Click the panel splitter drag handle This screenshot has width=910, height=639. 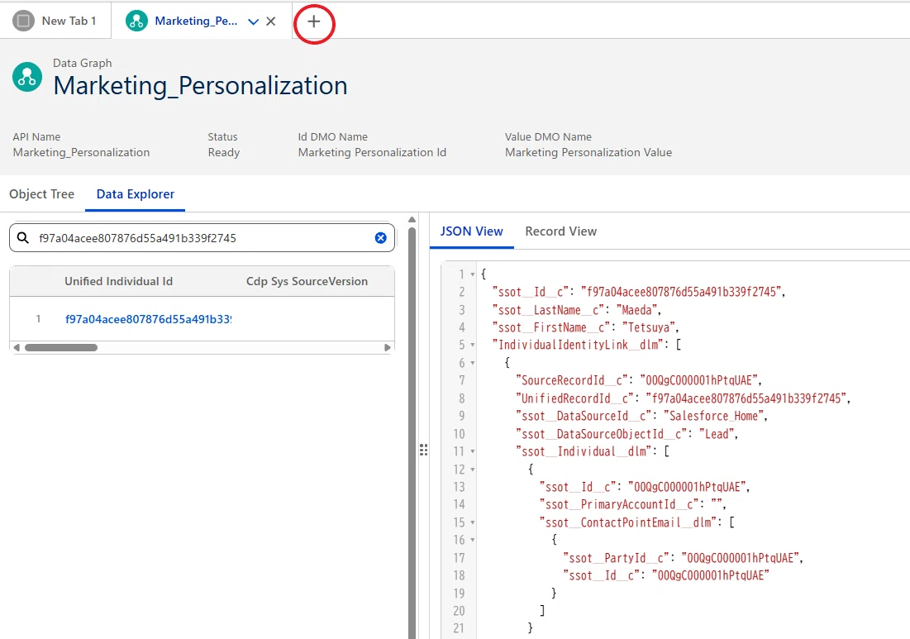(x=424, y=450)
